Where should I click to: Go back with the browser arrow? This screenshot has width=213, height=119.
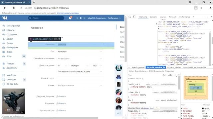pos(5,8)
